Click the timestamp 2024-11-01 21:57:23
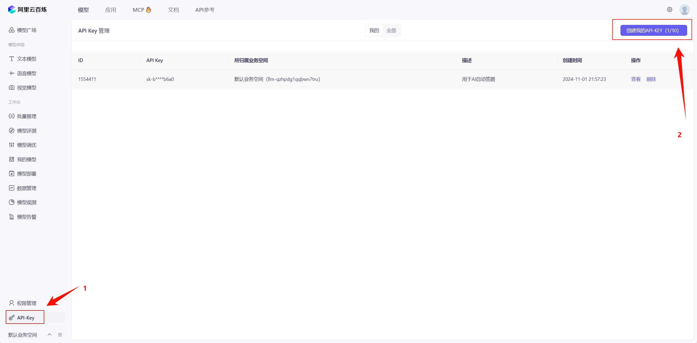The height and width of the screenshot is (343, 697). [584, 79]
